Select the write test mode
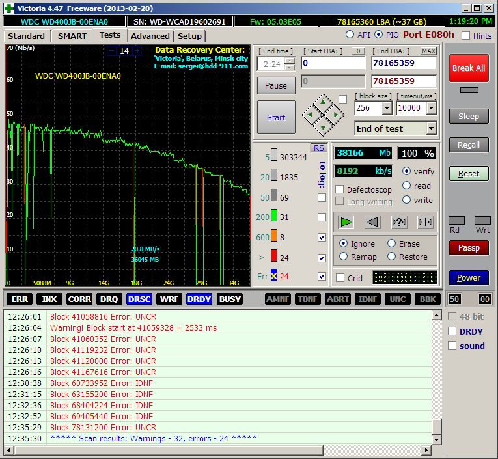 (406, 200)
